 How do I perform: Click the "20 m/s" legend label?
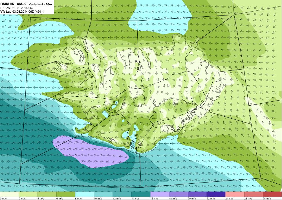(x=192, y=199)
